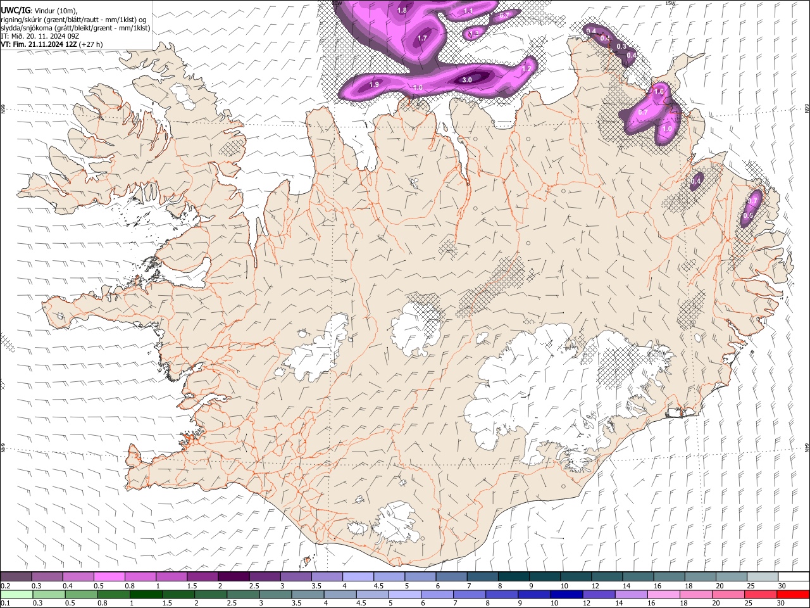Click the 1.9 precipitation value on the map

[374, 84]
